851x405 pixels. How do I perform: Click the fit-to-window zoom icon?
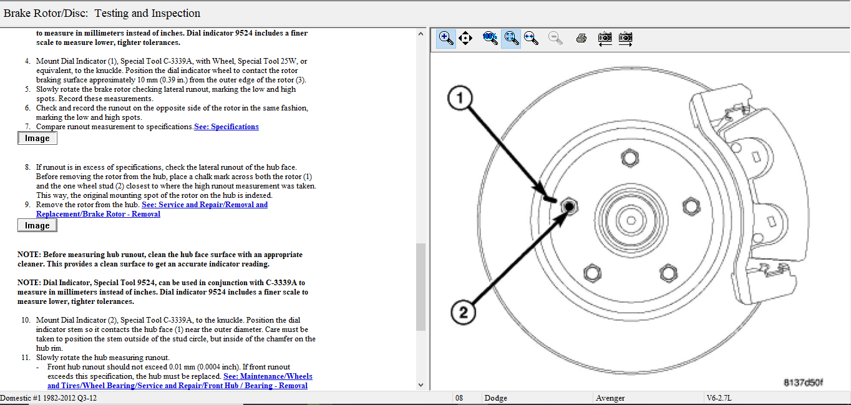[511, 38]
